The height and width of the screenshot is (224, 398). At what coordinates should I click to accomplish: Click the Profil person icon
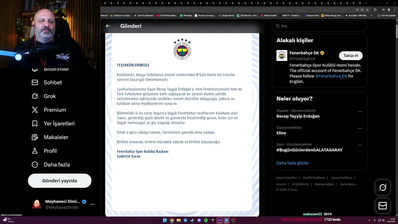[35, 151]
